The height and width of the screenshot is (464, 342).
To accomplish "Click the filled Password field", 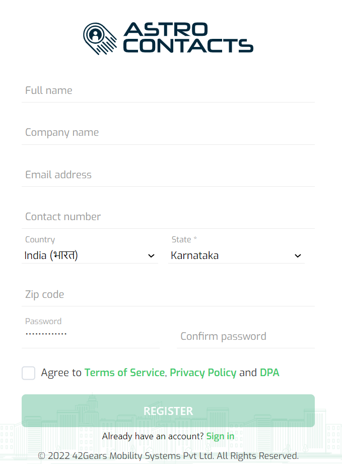I will coord(91,334).
